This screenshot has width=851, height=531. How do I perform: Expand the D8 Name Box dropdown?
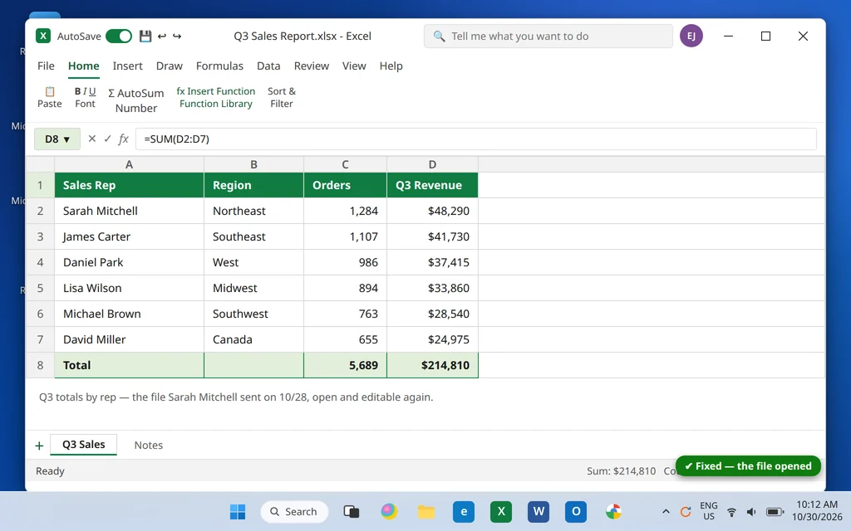(x=66, y=139)
